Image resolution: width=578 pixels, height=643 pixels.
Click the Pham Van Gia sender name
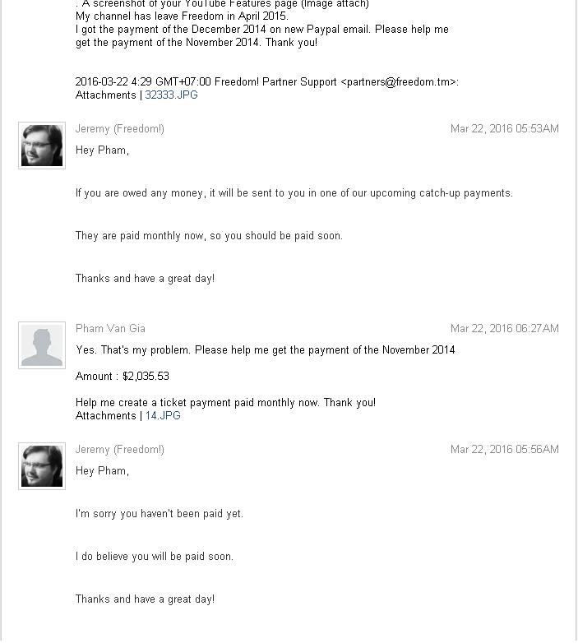(110, 329)
